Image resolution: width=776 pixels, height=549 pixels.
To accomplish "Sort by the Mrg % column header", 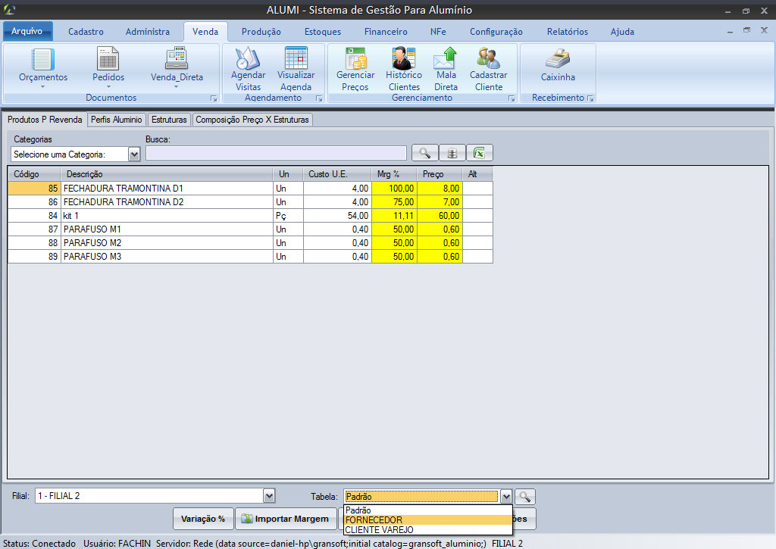I will coord(394,174).
